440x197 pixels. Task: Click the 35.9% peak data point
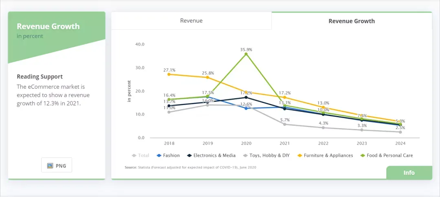(246, 54)
